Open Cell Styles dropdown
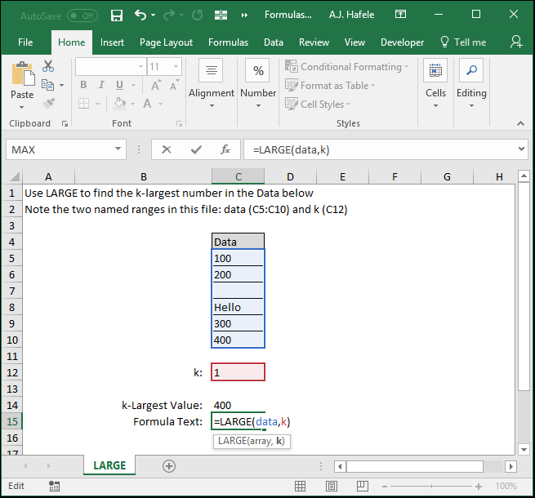535x498 pixels. (318, 104)
